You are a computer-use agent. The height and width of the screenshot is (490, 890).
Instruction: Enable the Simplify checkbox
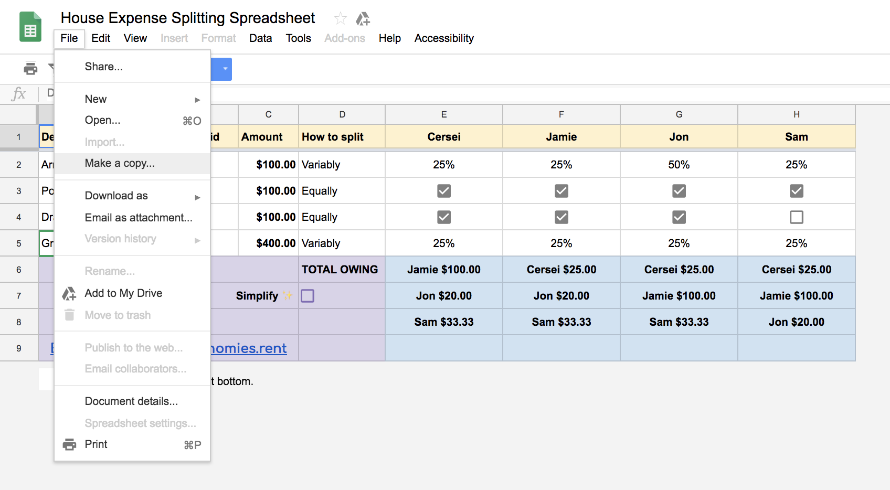pos(308,296)
